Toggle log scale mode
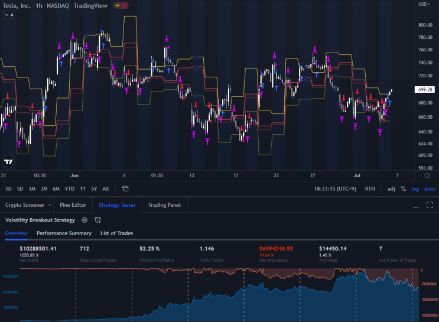Screen dimensions: 439x322 tap(415, 188)
